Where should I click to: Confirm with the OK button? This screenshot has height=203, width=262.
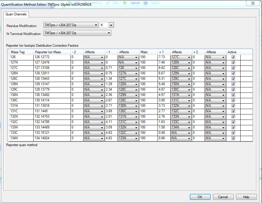200,197
